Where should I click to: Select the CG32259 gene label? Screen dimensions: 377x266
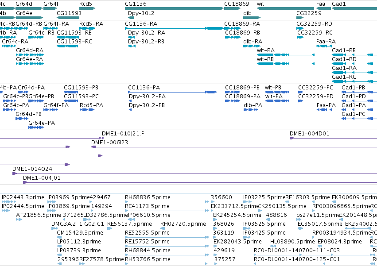309,13
